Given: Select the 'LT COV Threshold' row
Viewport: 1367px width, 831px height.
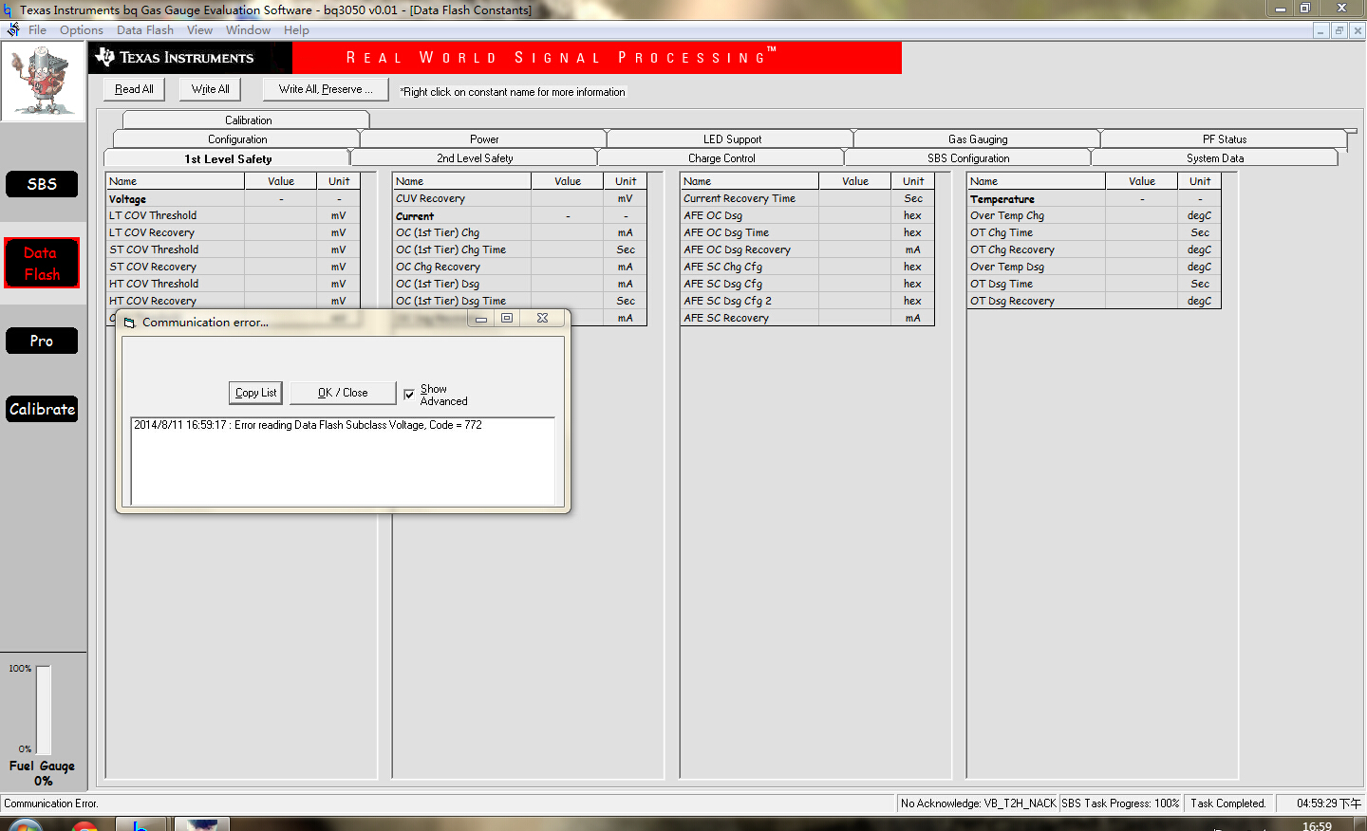Looking at the screenshot, I should coord(233,215).
